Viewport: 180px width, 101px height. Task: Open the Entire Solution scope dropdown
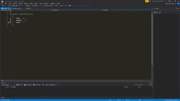pyautogui.click(x=8, y=85)
